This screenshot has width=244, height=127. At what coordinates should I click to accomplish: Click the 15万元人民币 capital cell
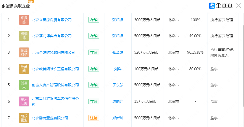coord(145,101)
